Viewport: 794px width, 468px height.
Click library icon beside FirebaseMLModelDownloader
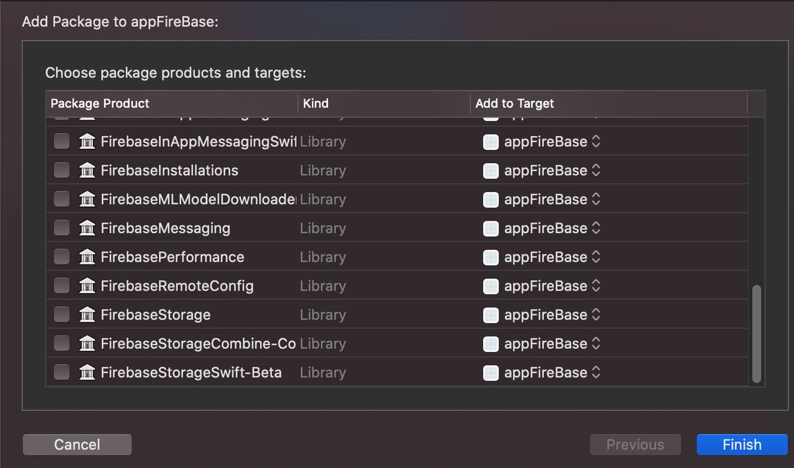(87, 199)
